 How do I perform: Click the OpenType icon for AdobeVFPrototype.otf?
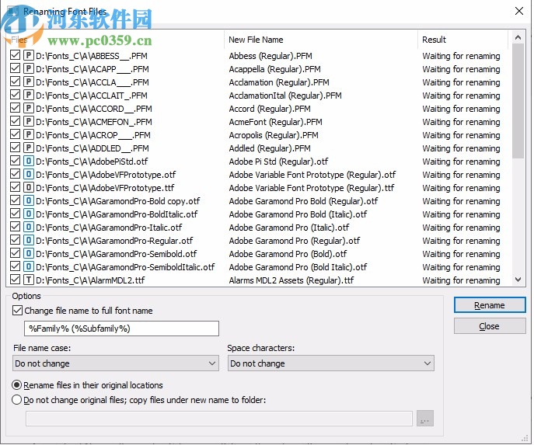[29, 175]
